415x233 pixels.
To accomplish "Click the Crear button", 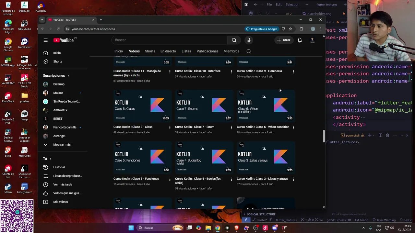I will click(x=283, y=40).
